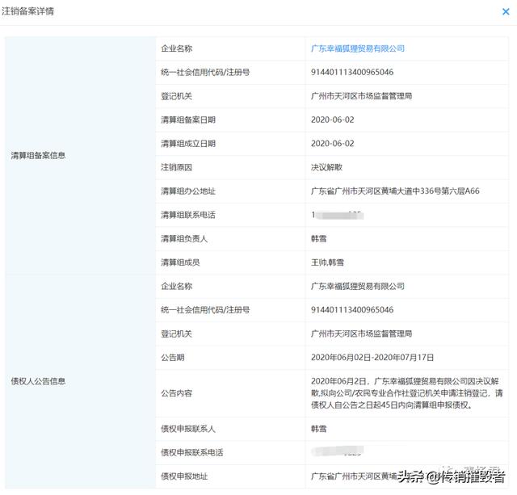Click the 注销原因 label
This screenshot has height=495, width=517.
176,167
